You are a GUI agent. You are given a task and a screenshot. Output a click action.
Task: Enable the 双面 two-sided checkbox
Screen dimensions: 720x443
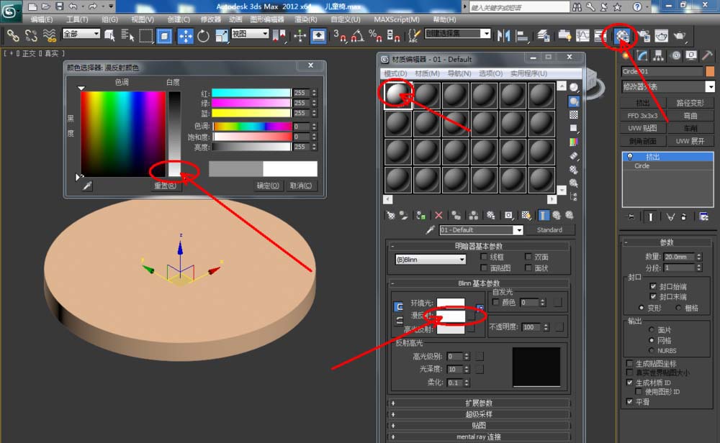click(x=528, y=257)
